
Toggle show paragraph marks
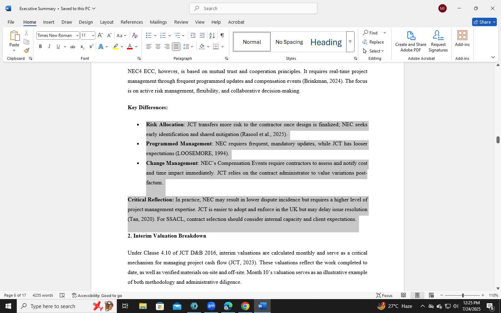(x=222, y=35)
